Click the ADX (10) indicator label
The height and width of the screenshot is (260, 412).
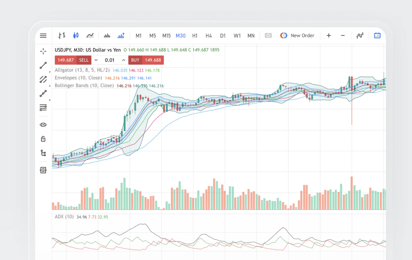[x=64, y=217]
